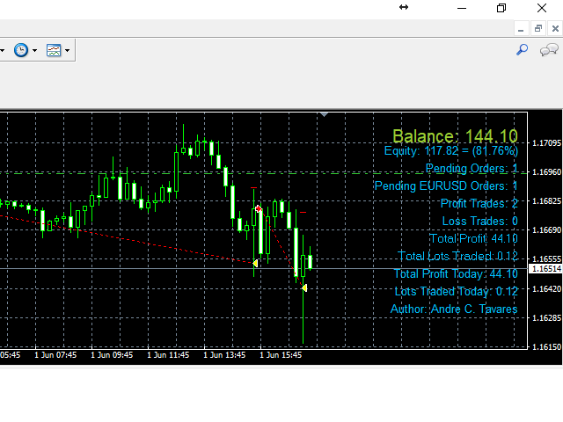Select yellow arrow ending the long red dashed line
The image size is (563, 422).
(255, 264)
